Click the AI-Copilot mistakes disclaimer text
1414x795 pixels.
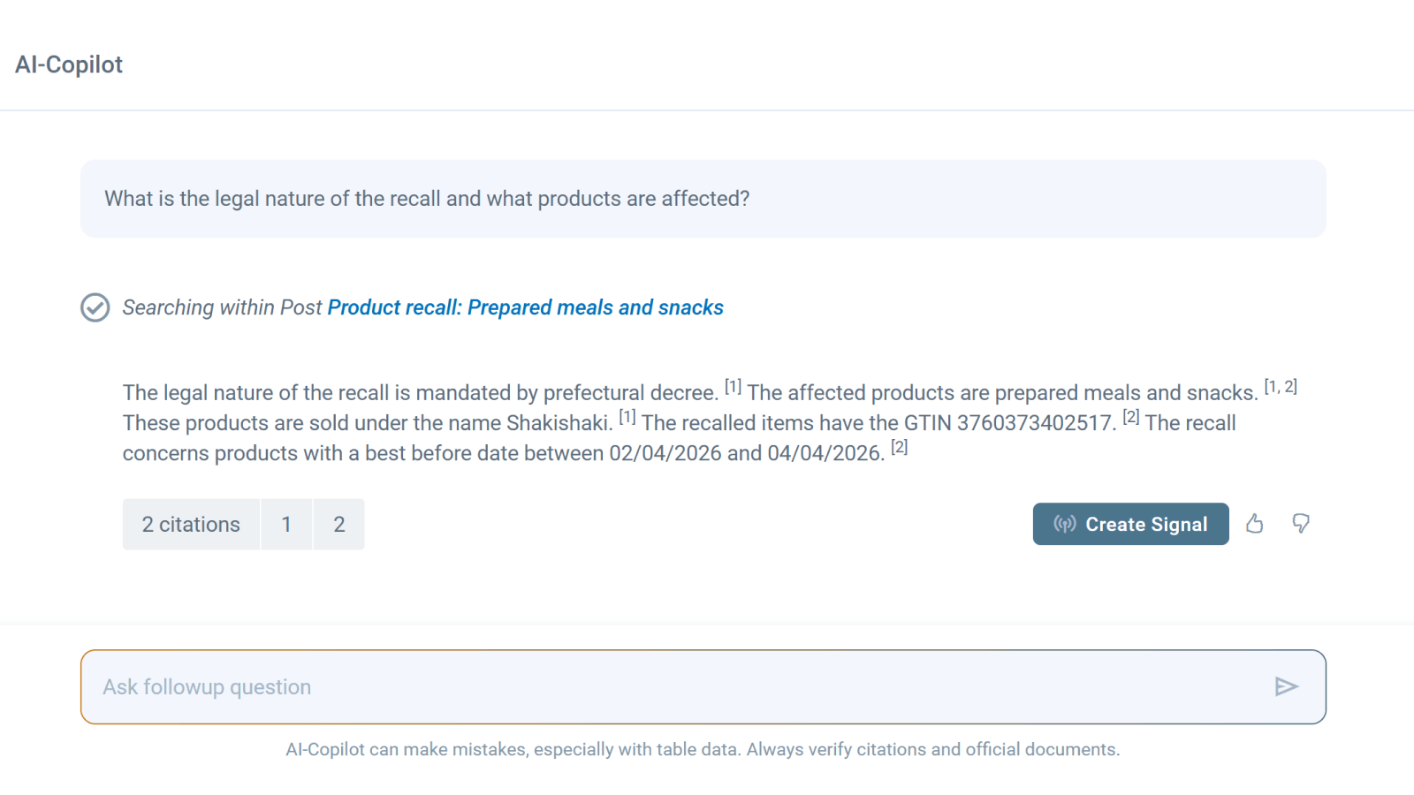tap(703, 749)
